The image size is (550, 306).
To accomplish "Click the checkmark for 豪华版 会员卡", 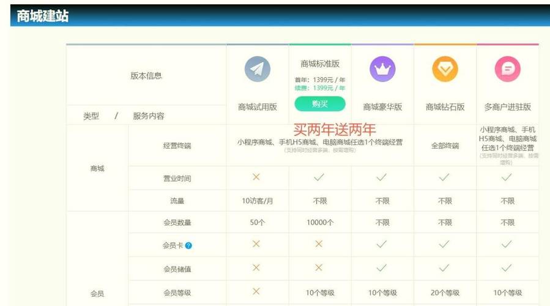I will click(382, 244).
